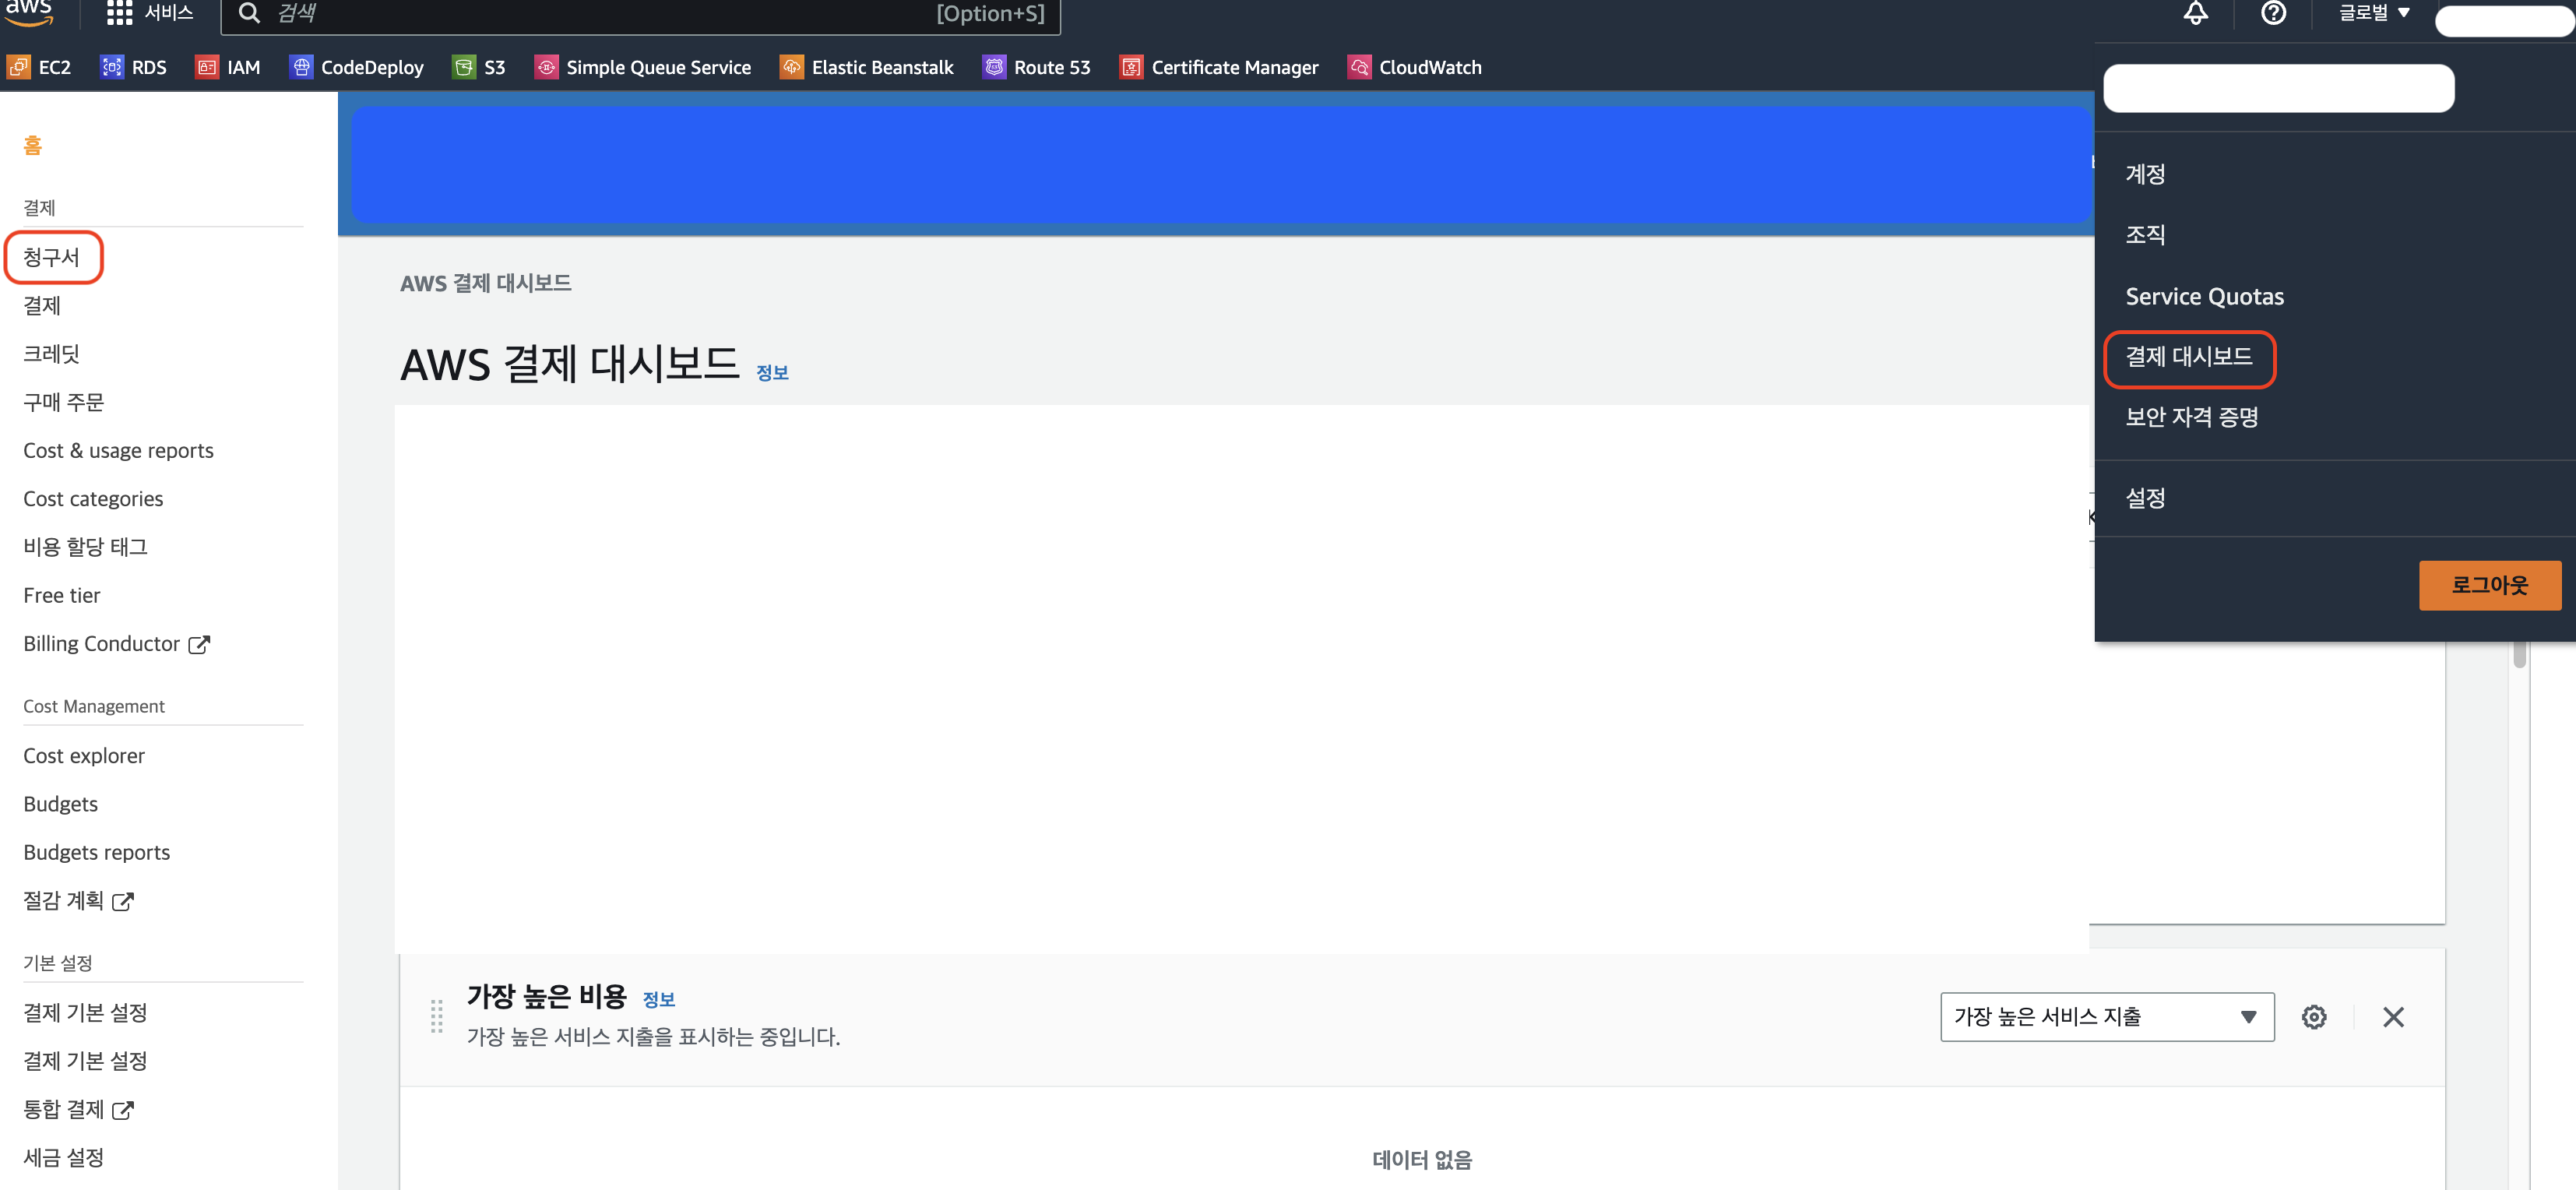Open the help question mark icon

pos(2273,13)
